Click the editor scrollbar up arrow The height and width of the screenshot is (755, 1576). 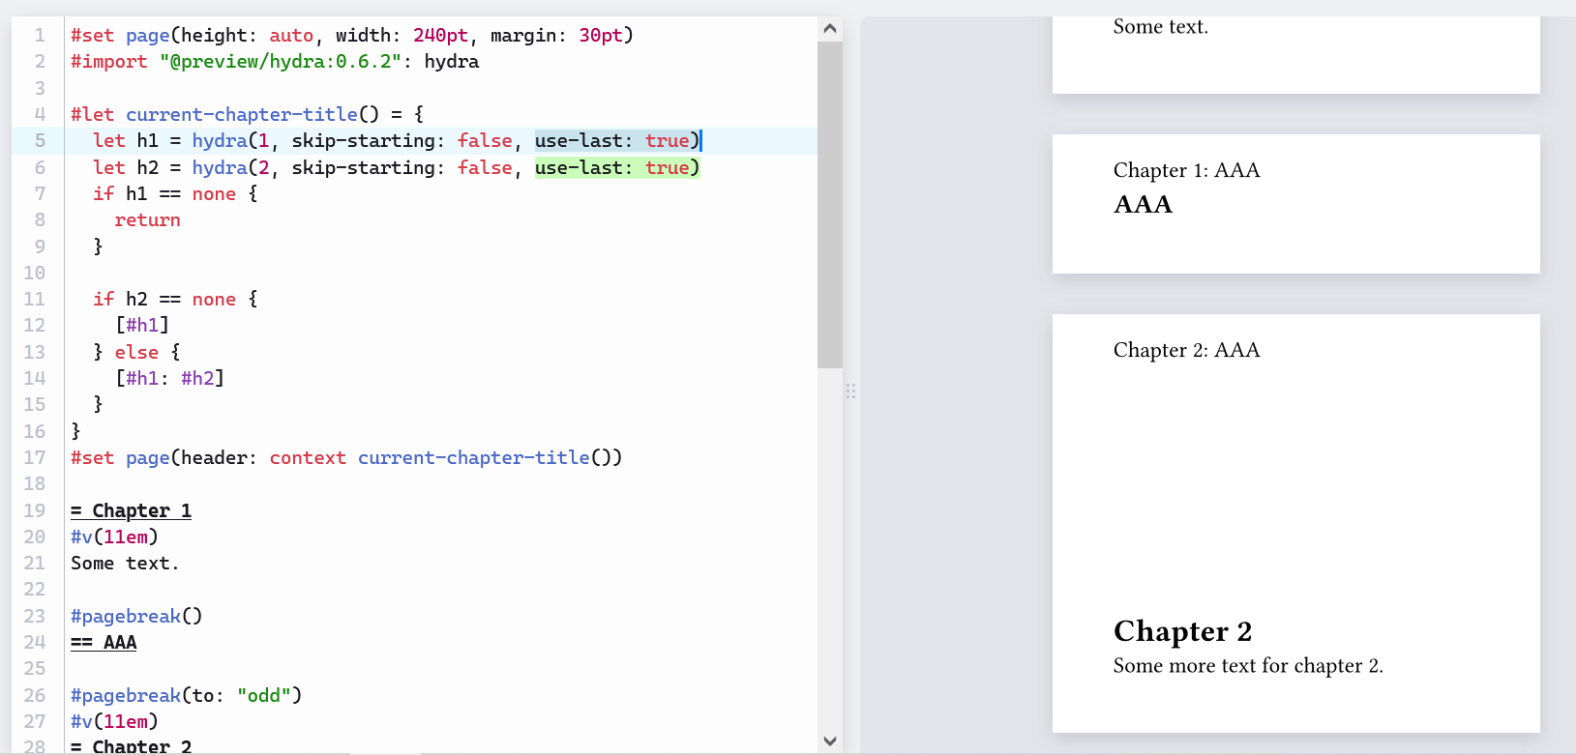click(x=829, y=29)
